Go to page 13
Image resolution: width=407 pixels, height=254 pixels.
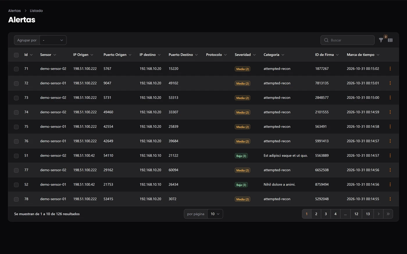pyautogui.click(x=368, y=214)
